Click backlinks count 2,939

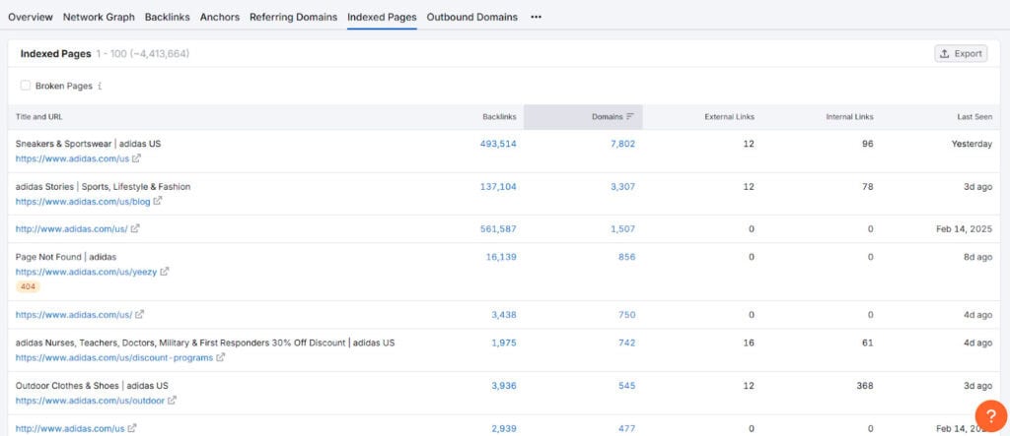click(x=503, y=429)
